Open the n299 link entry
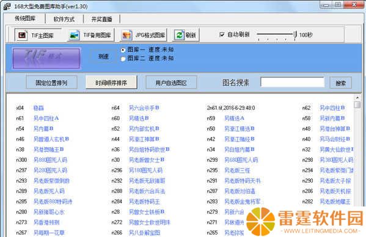 (x=241, y=160)
